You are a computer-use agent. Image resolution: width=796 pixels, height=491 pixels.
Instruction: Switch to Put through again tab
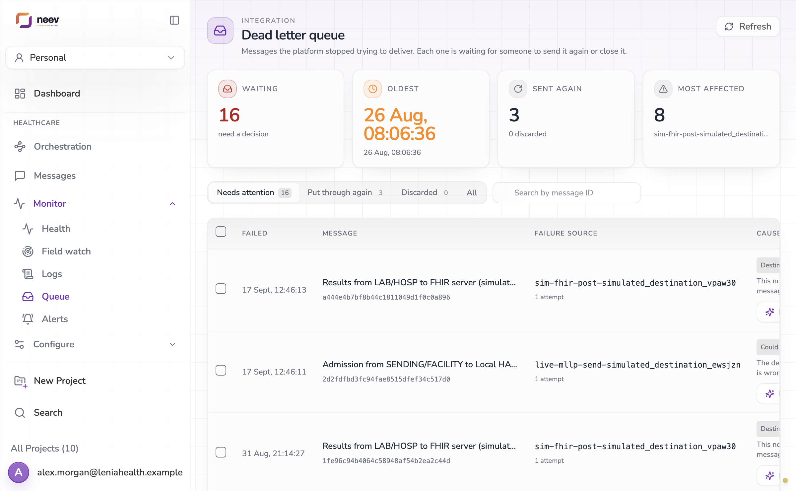pyautogui.click(x=345, y=193)
